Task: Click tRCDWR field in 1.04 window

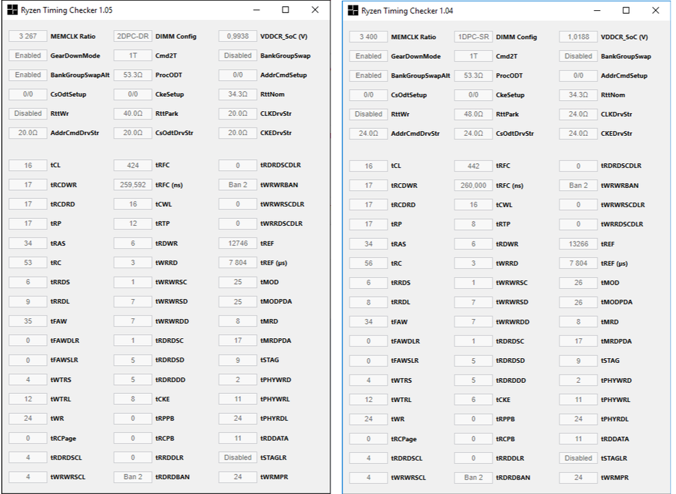Action: click(x=369, y=185)
